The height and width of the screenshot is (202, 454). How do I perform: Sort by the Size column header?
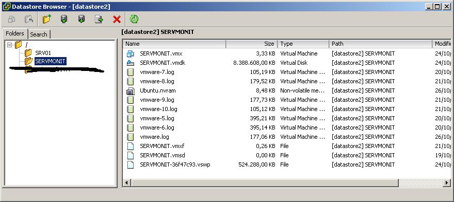(x=252, y=44)
